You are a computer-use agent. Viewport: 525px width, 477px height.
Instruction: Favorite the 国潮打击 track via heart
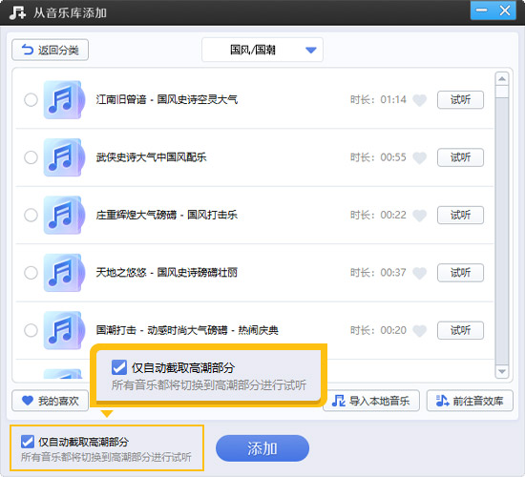coord(420,331)
